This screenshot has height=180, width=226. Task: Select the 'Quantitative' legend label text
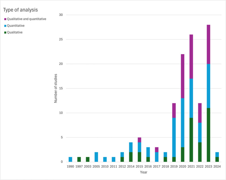tap(16, 26)
